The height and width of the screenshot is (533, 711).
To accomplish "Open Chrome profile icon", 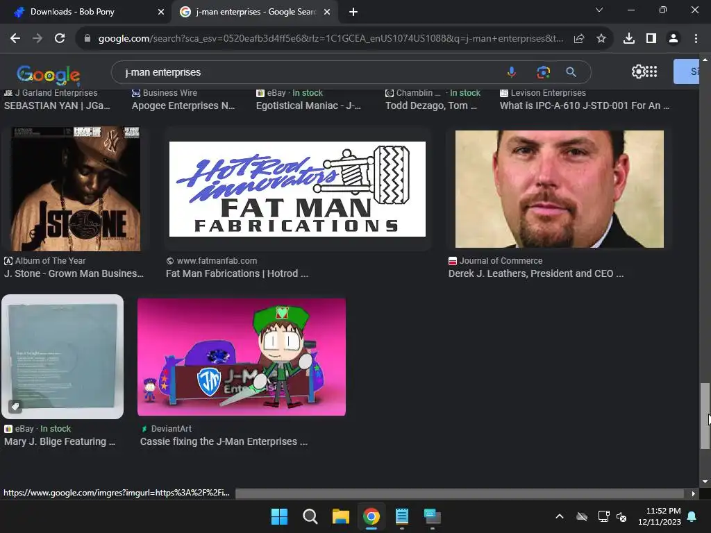I will tap(674, 39).
